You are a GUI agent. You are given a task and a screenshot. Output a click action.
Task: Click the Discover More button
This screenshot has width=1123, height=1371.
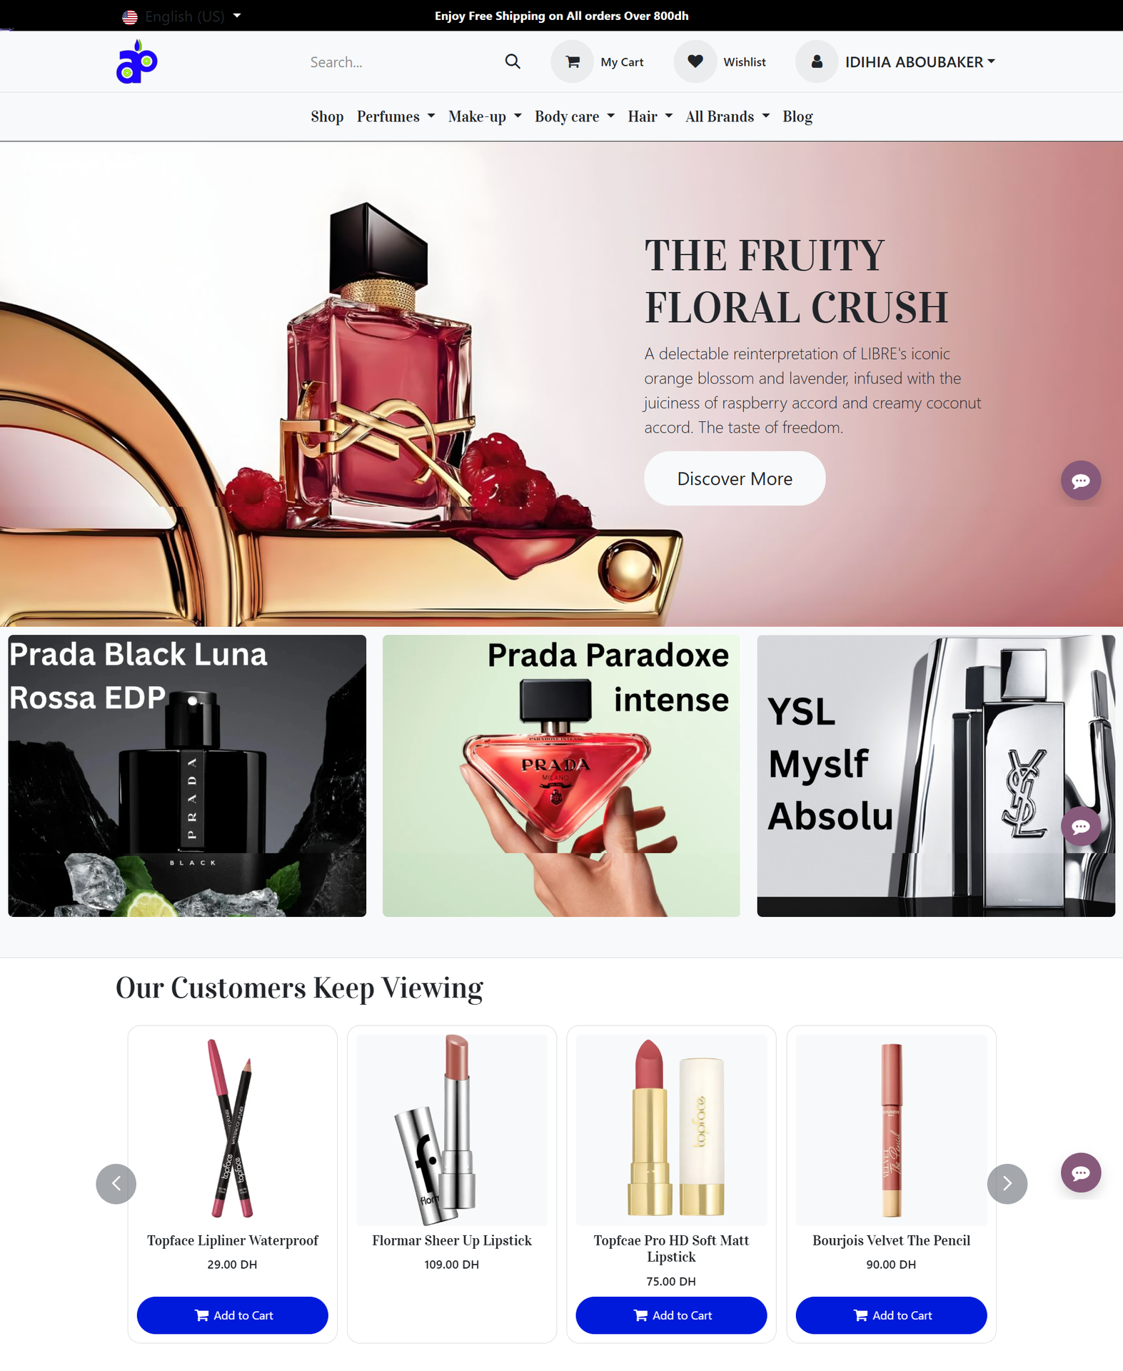tap(734, 478)
